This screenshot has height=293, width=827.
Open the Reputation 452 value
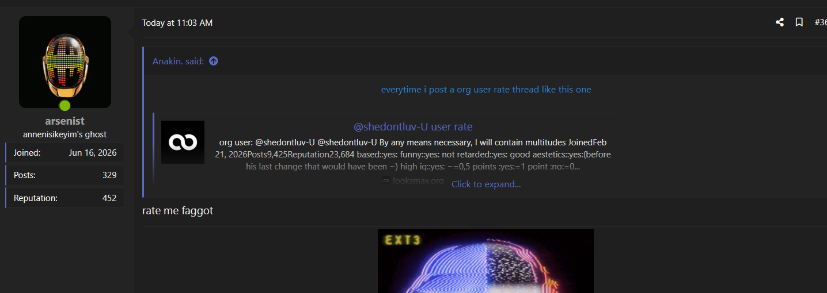(x=109, y=198)
